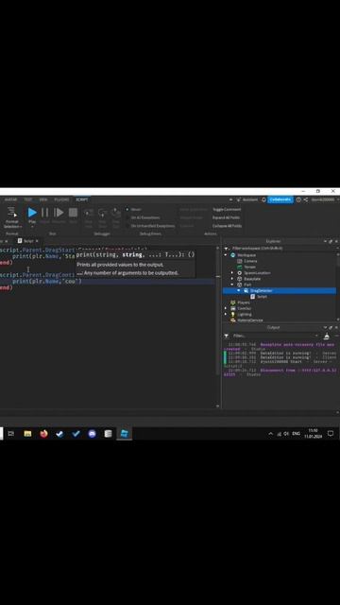Expand the CoreGui node

click(x=226, y=308)
